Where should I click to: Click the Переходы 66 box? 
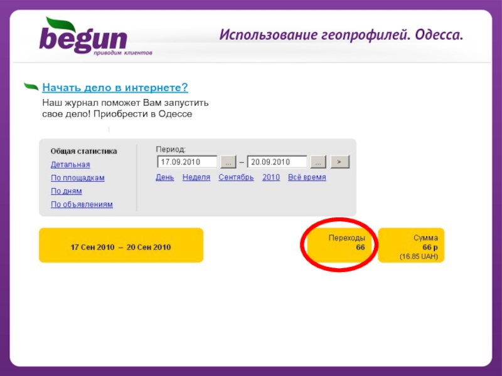pyautogui.click(x=339, y=245)
